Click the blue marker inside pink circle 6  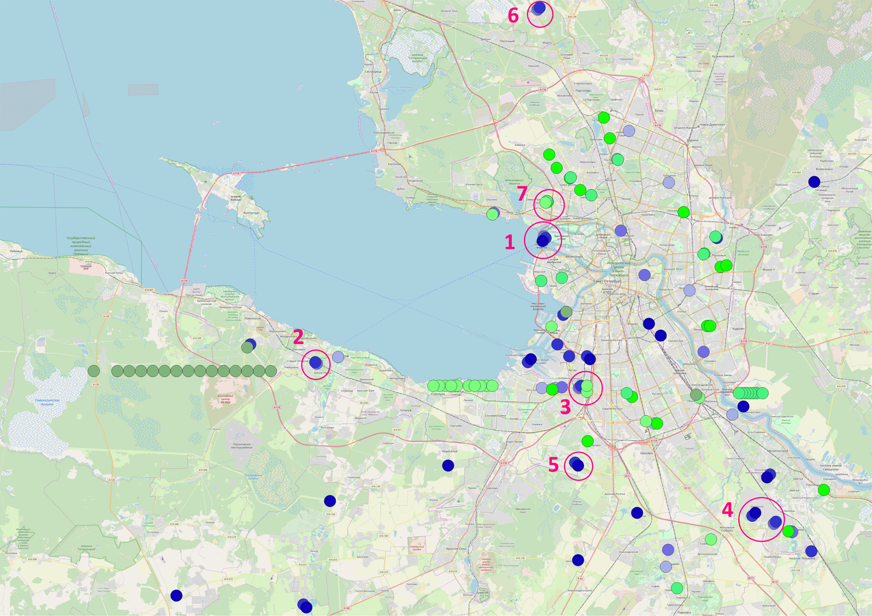click(x=539, y=8)
